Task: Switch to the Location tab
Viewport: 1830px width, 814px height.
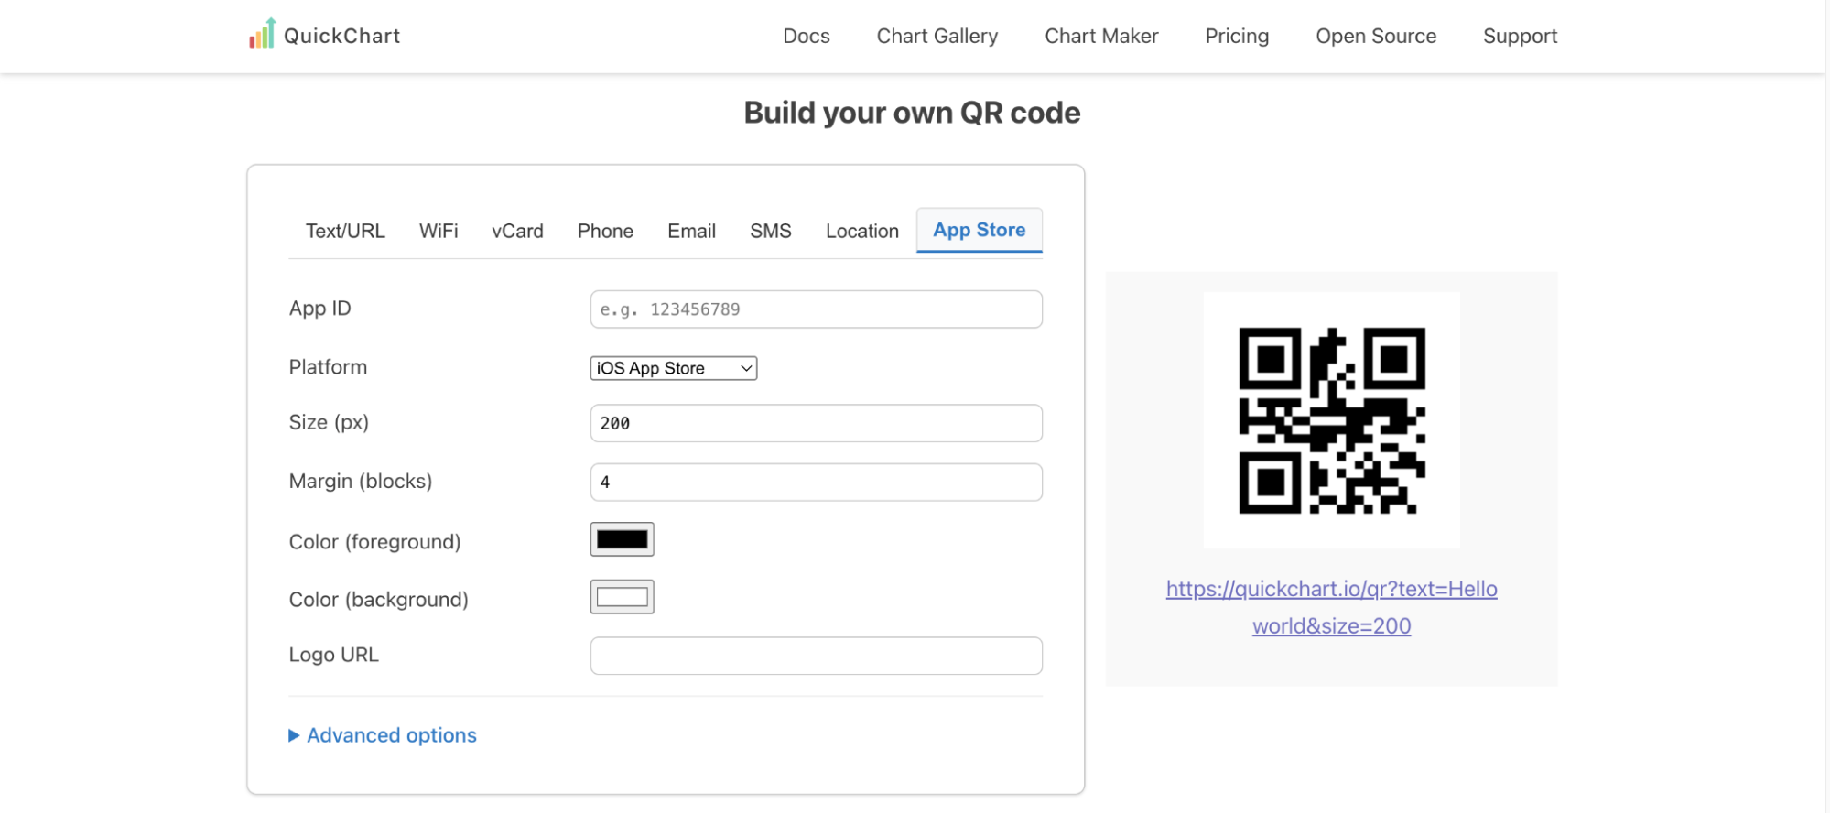Action: [x=861, y=231]
